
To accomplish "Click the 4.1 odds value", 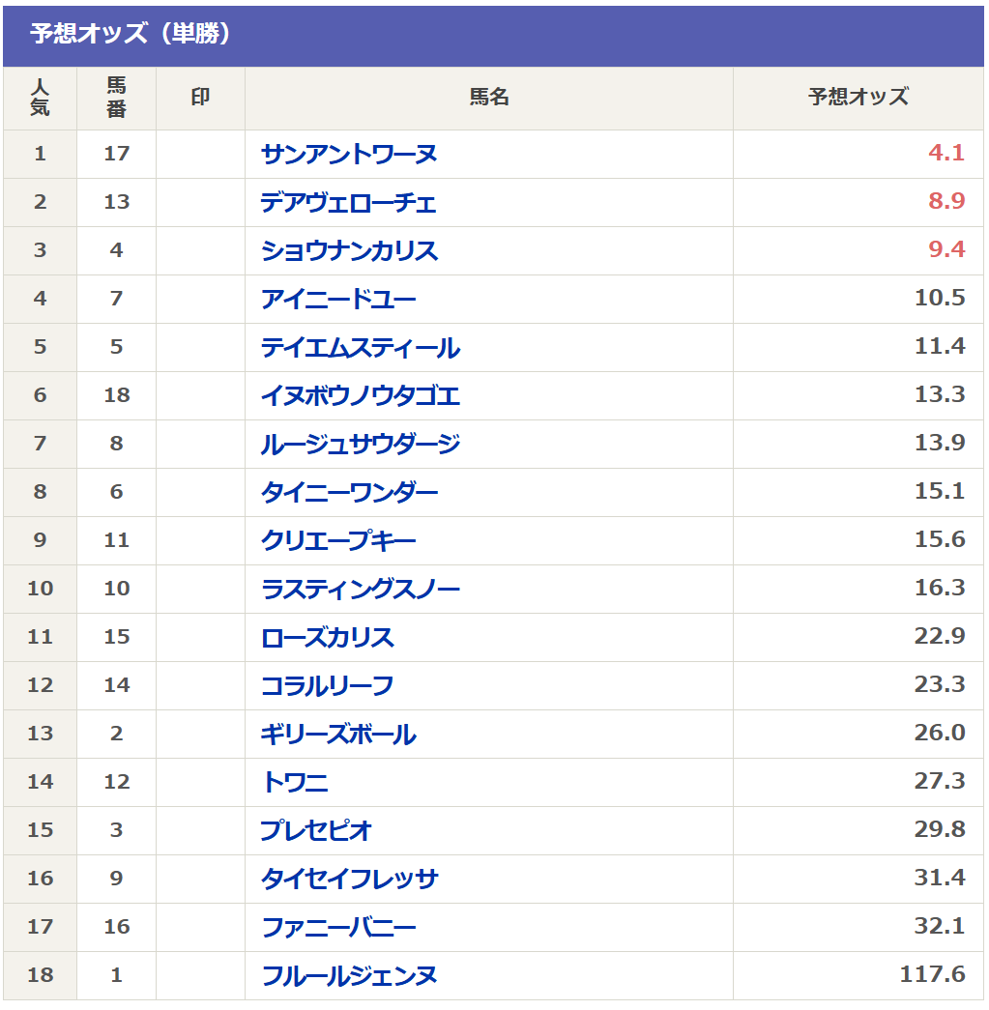I will point(945,154).
